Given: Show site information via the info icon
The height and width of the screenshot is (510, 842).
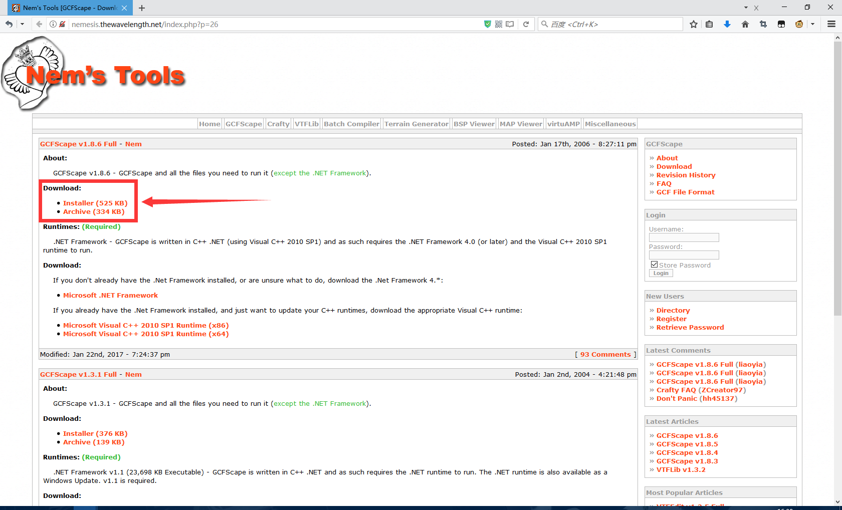Looking at the screenshot, I should point(53,24).
